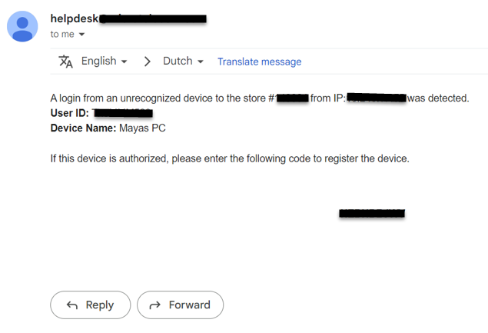The image size is (488, 333).
Task: Click the redacted IP address
Action: tap(377, 98)
